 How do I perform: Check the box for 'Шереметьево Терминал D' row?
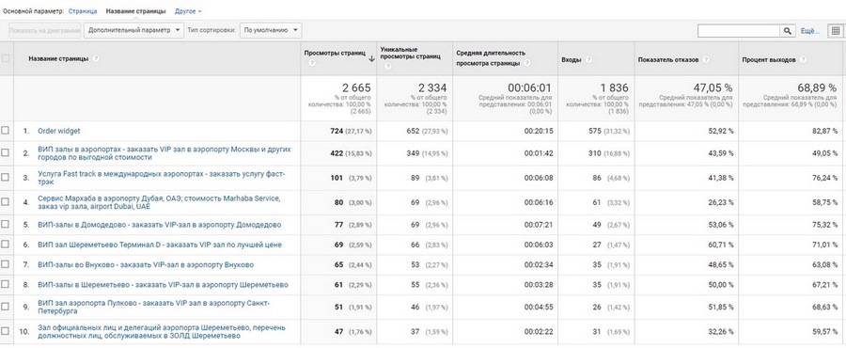pos(6,245)
